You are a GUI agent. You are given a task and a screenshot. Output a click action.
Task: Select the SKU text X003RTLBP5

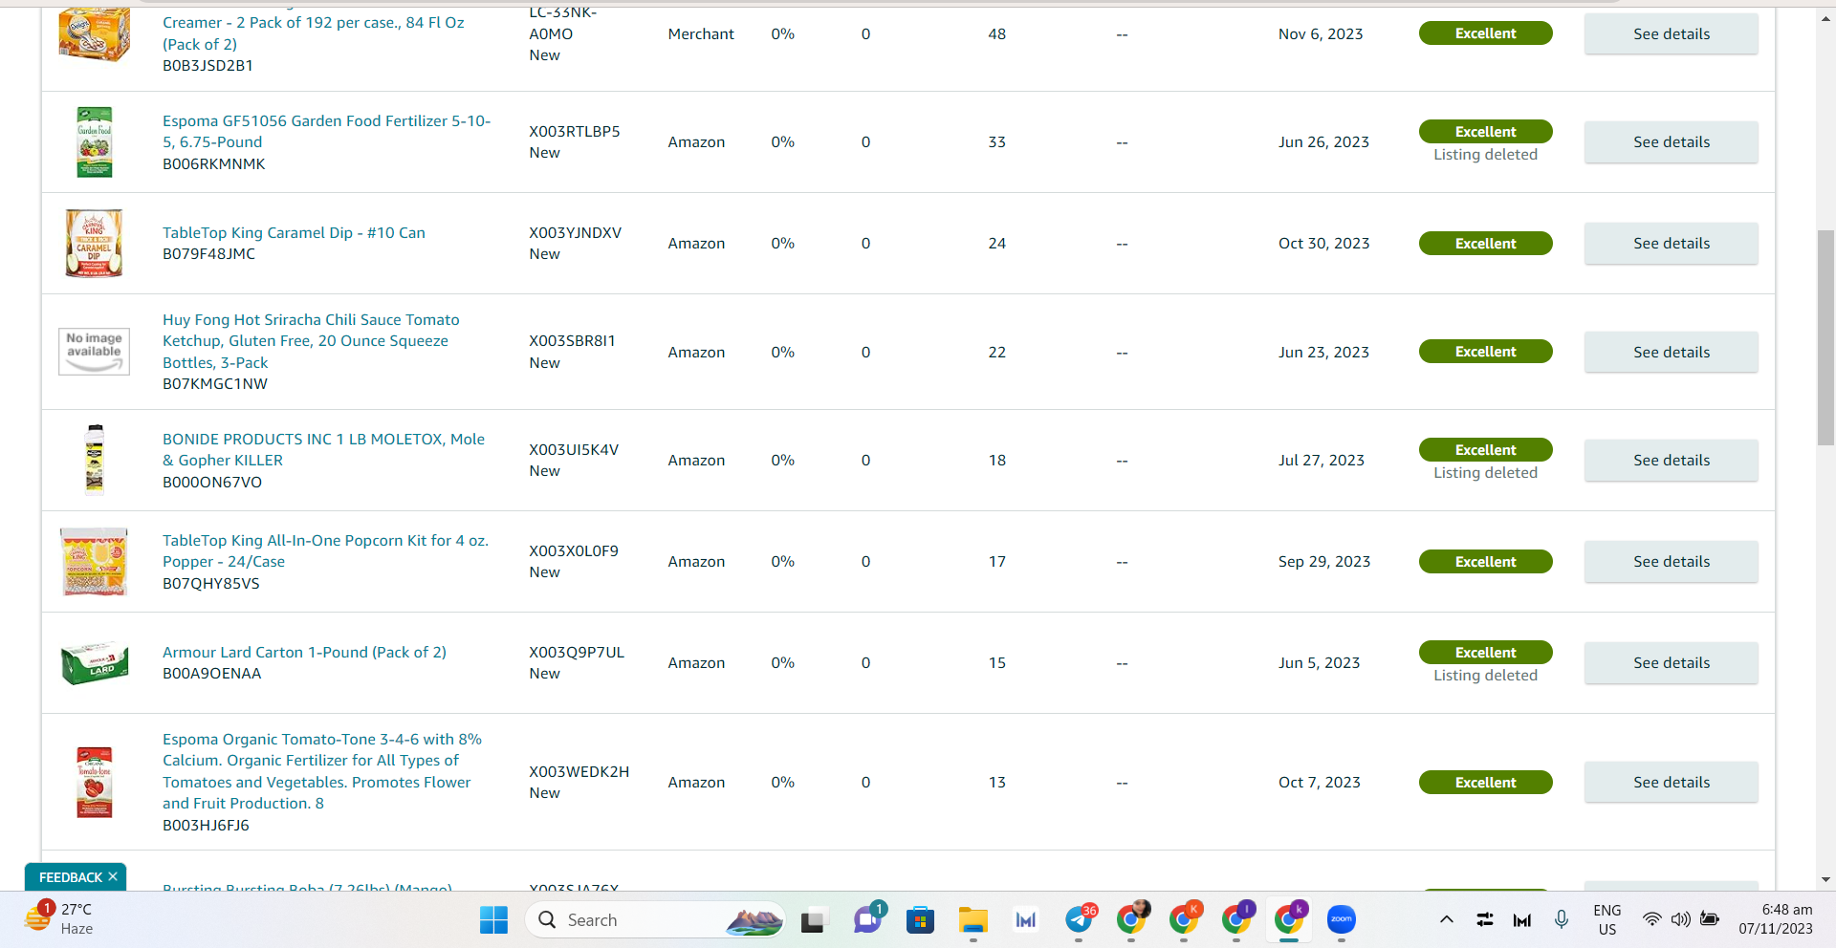575,132
